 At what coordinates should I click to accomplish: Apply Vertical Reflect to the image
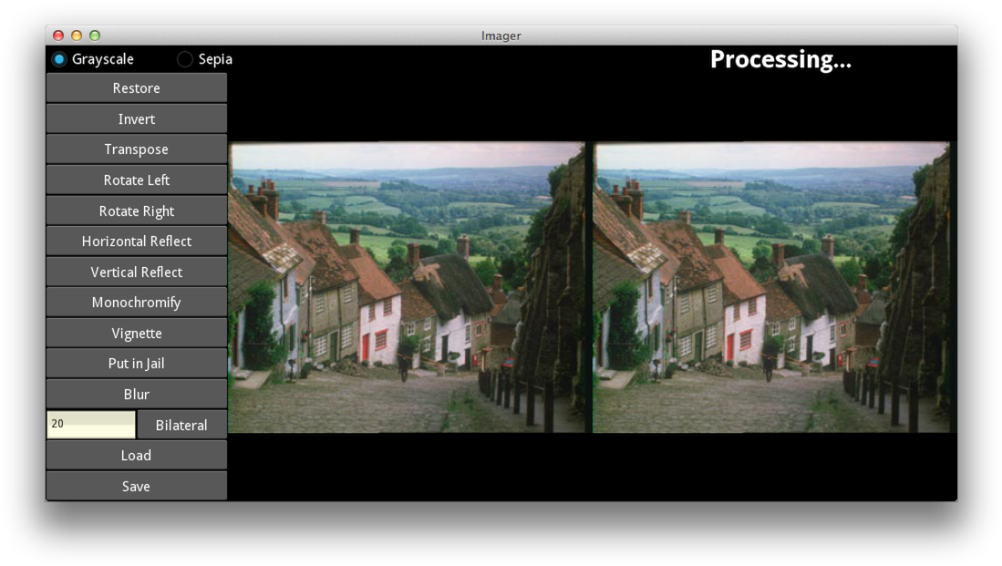[x=137, y=272]
